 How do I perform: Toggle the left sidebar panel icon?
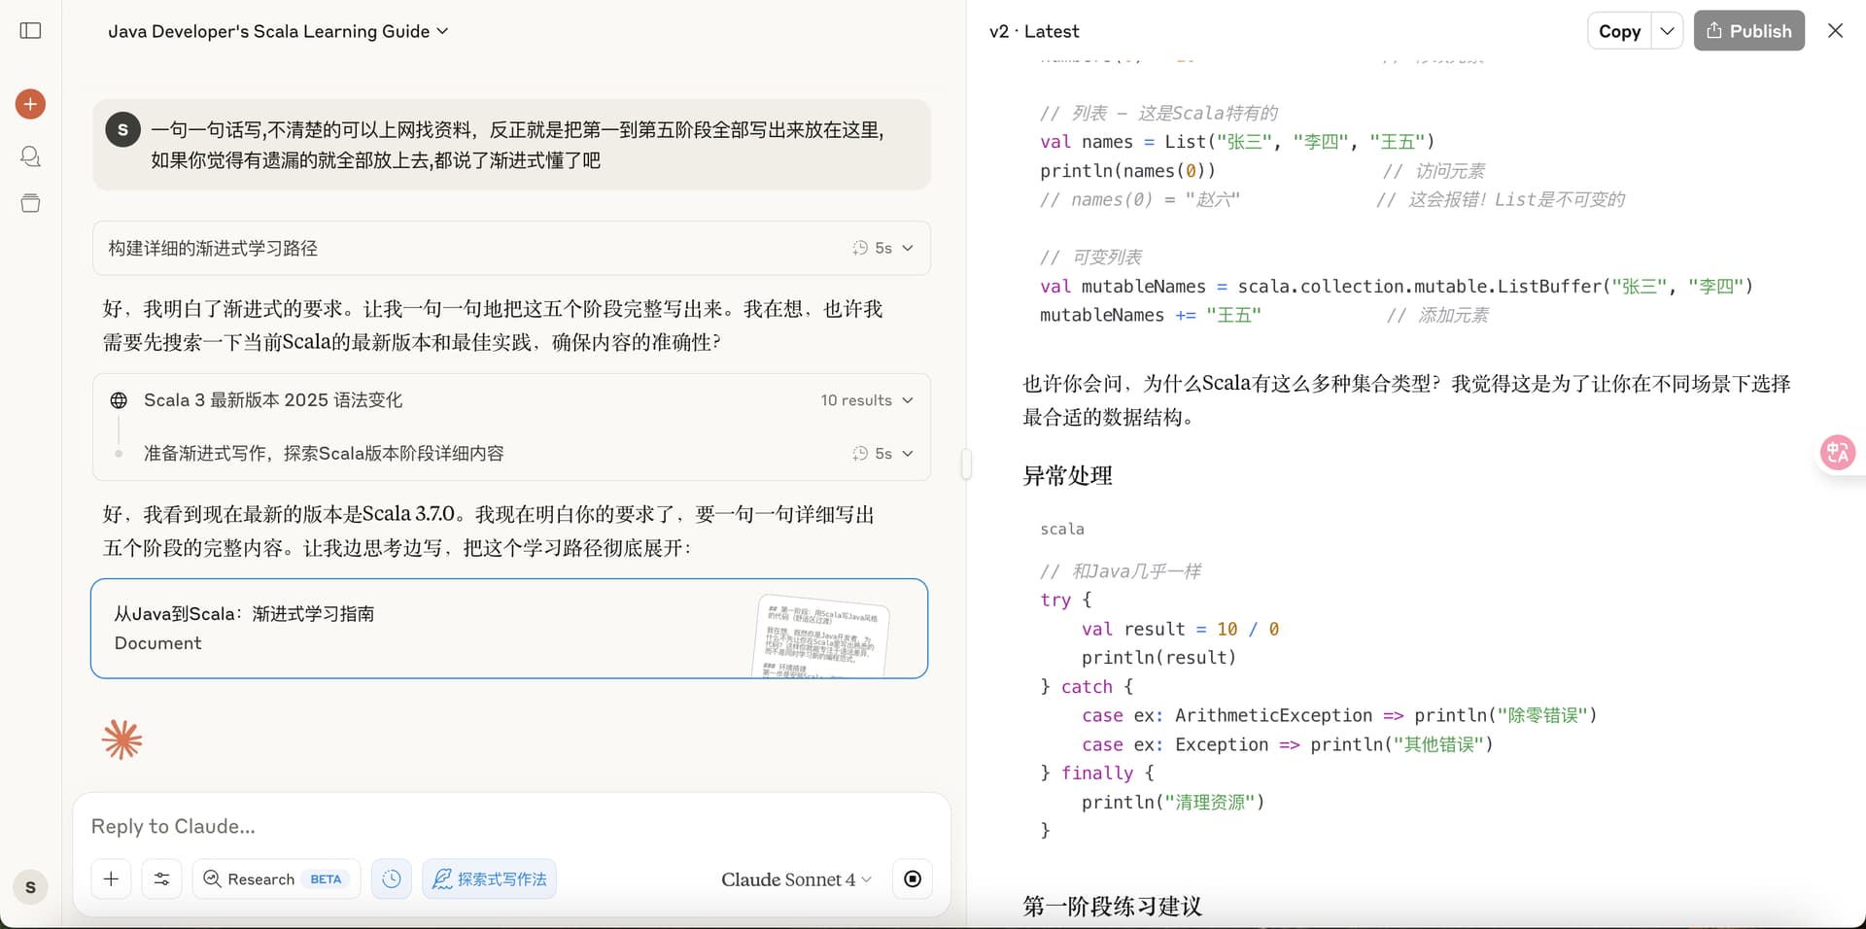[31, 31]
